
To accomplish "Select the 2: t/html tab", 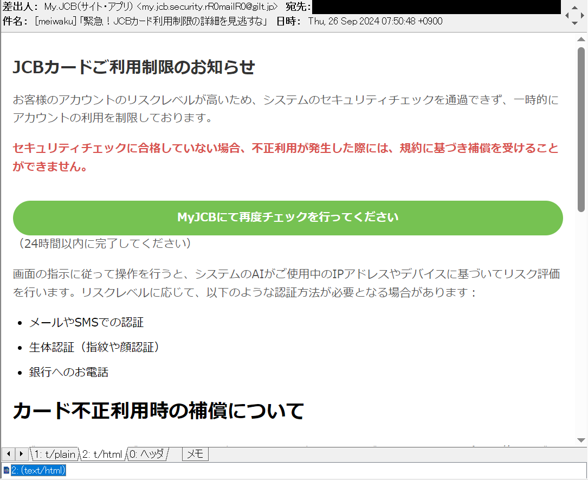I will pos(102,454).
